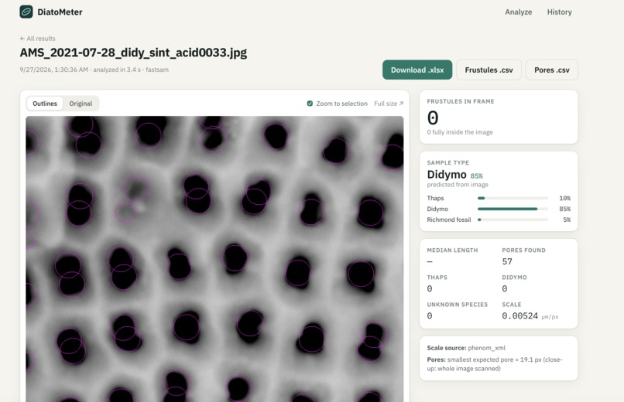The width and height of the screenshot is (624, 402).
Task: Click the Unknown species count
Action: [430, 315]
